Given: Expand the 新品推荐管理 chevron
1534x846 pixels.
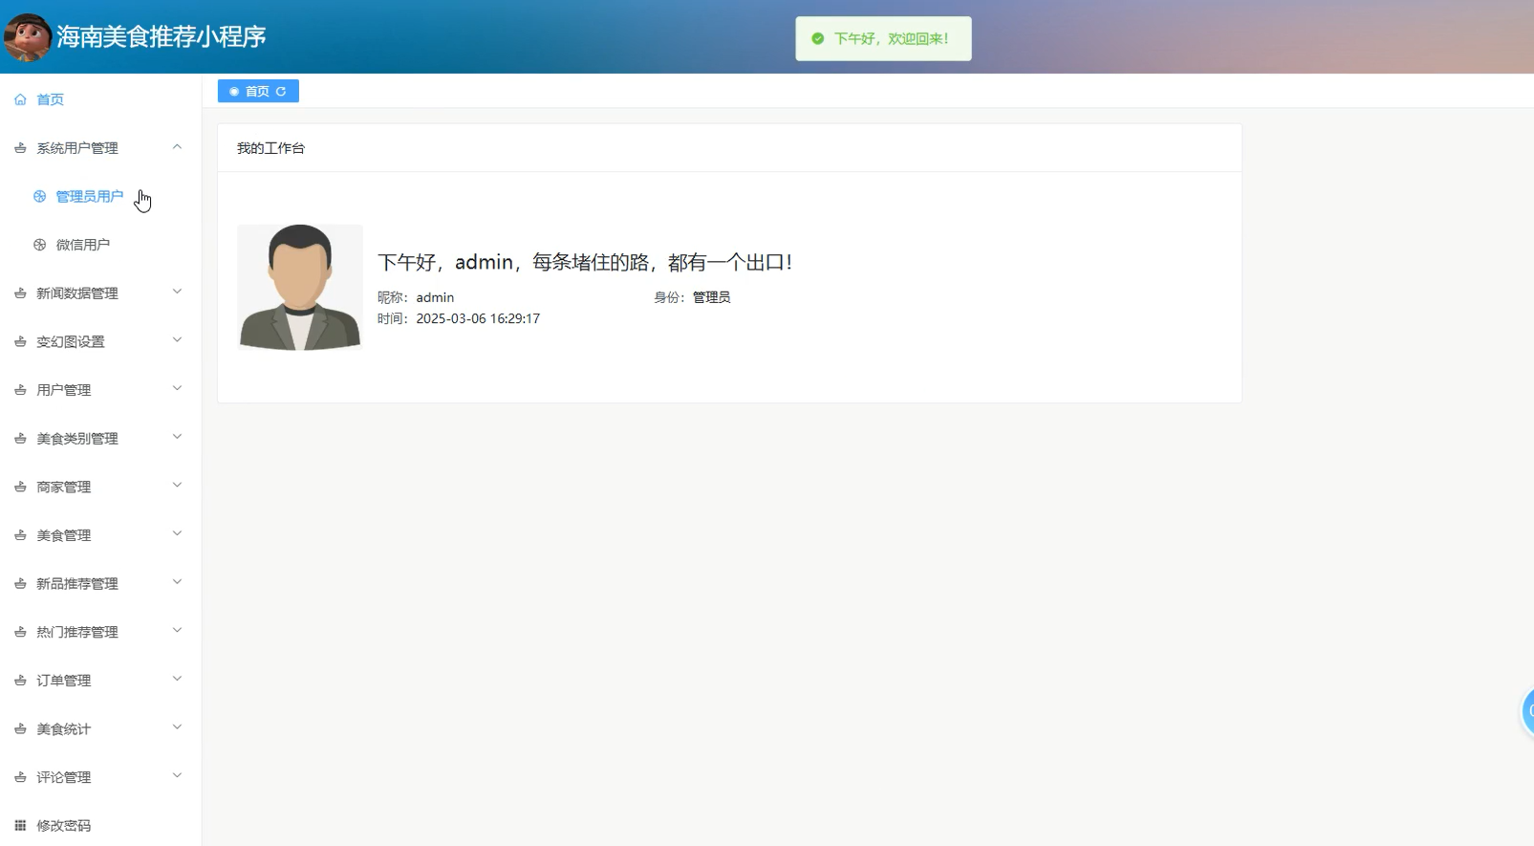Looking at the screenshot, I should point(177,582).
